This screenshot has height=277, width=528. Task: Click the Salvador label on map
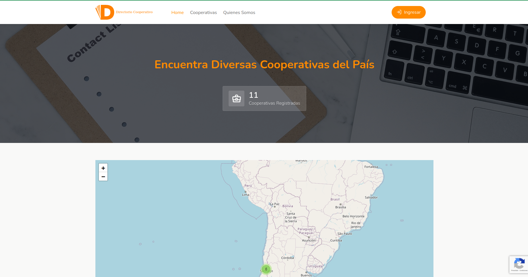click(371, 198)
